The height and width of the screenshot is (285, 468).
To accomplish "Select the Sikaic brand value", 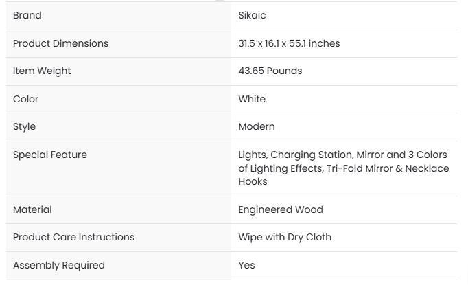I will 252,15.
